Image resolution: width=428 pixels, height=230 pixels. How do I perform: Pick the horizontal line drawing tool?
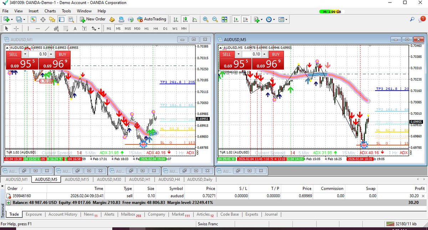point(38,29)
